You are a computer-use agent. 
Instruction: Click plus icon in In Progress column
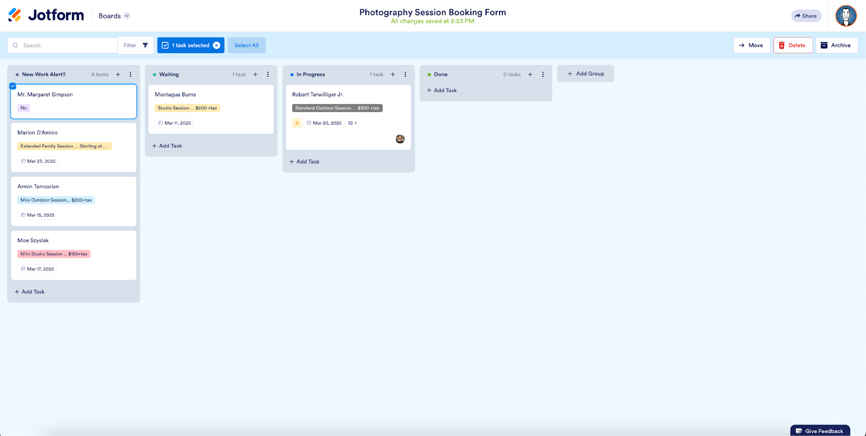393,75
